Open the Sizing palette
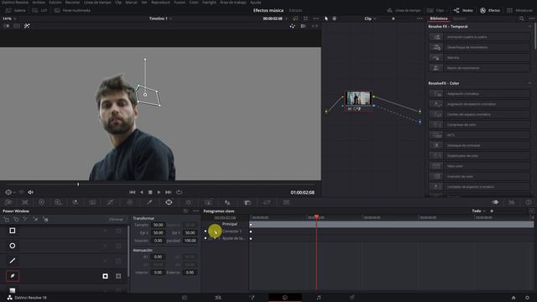 267,202
